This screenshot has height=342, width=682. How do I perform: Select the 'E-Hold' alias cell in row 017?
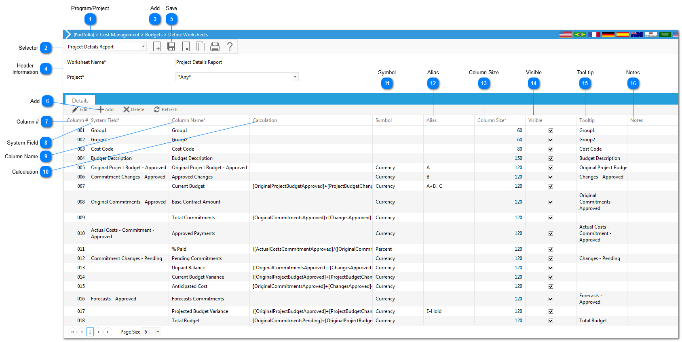pyautogui.click(x=434, y=311)
